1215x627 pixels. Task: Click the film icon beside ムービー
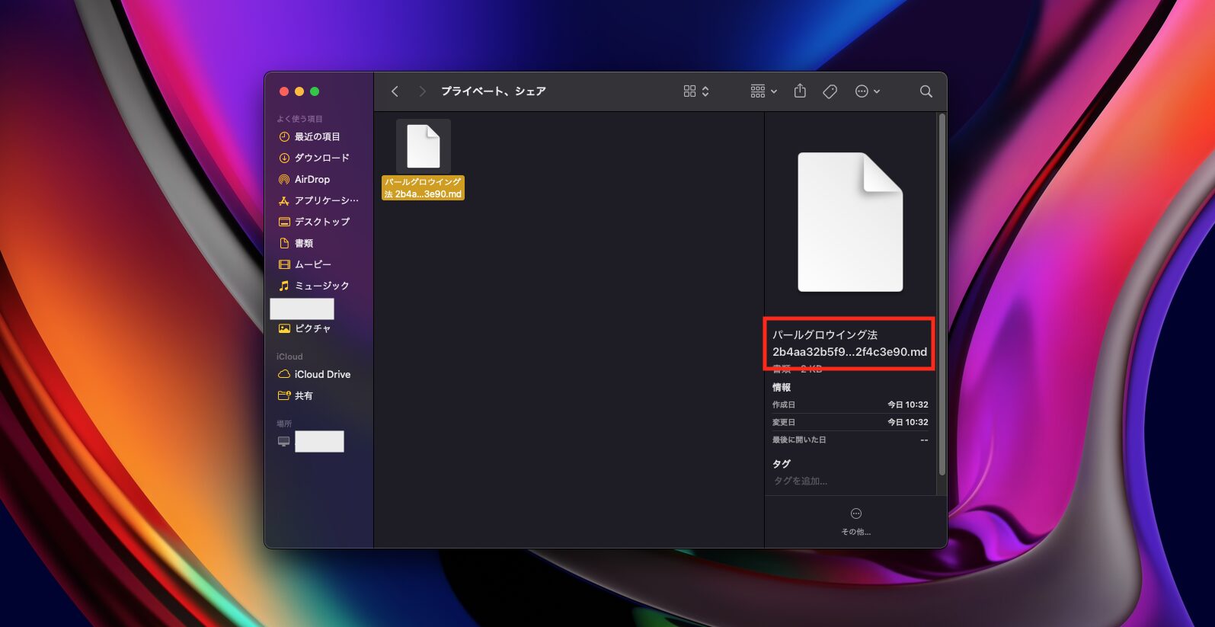tap(284, 264)
